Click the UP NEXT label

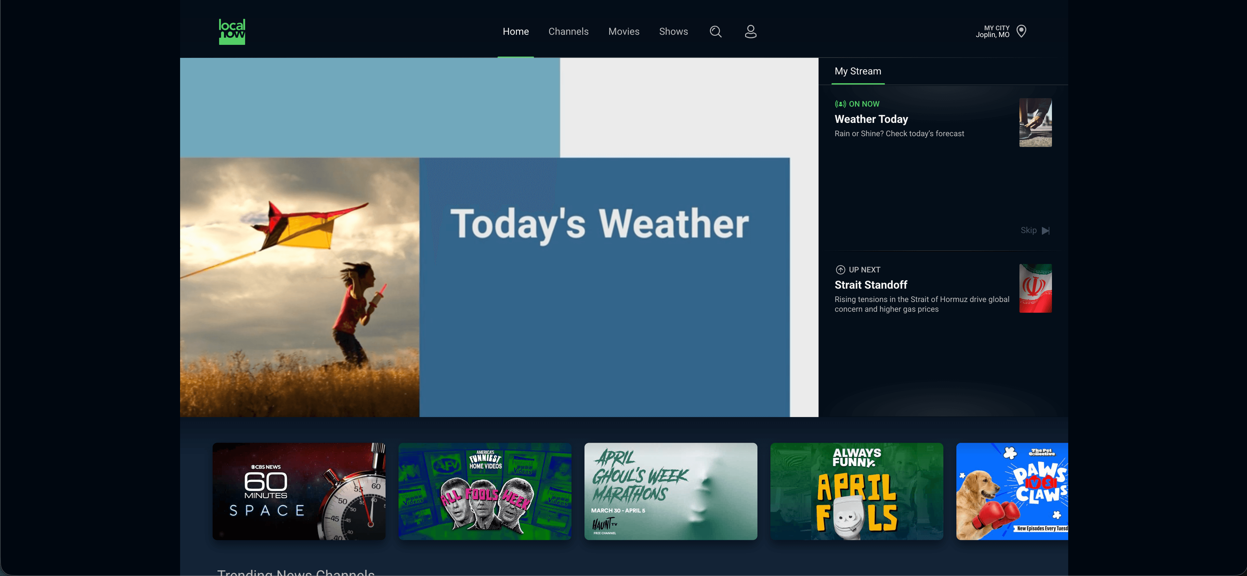(865, 269)
